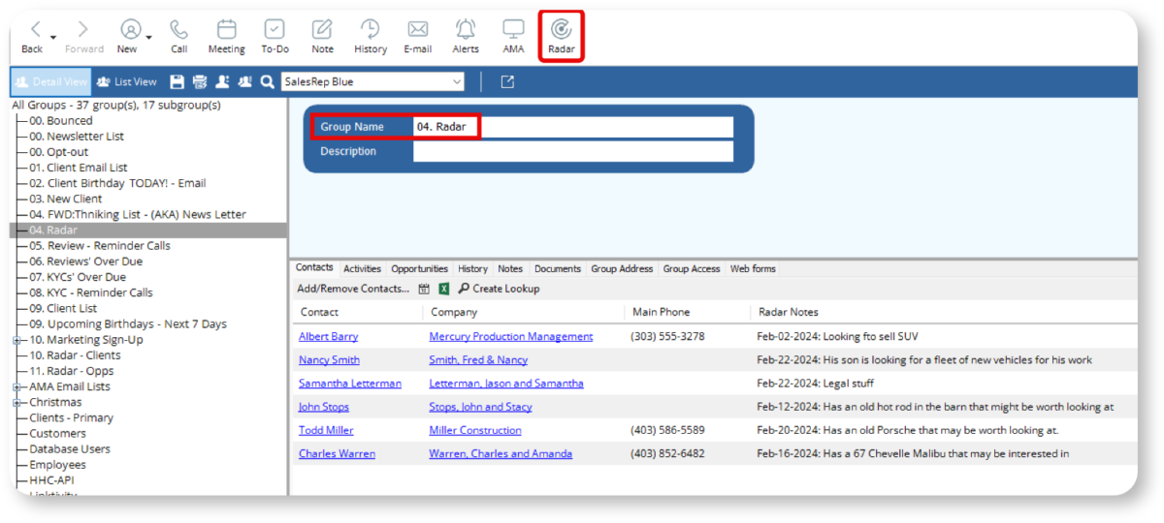The height and width of the screenshot is (523, 1164).
Task: Open the magnifier search icon in blue bar
Action: pos(267,81)
